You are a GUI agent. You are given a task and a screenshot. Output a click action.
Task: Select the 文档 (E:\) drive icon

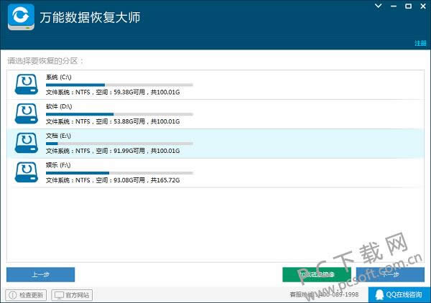pyautogui.click(x=27, y=143)
